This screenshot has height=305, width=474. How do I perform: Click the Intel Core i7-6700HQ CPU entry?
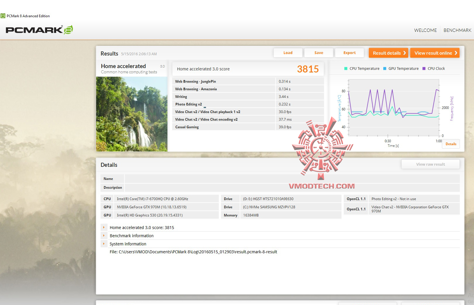(152, 199)
